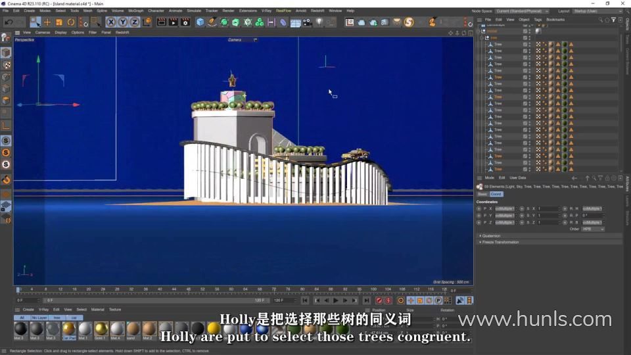
Task: Open the rotation Order HPB dropdown
Action: click(x=593, y=229)
